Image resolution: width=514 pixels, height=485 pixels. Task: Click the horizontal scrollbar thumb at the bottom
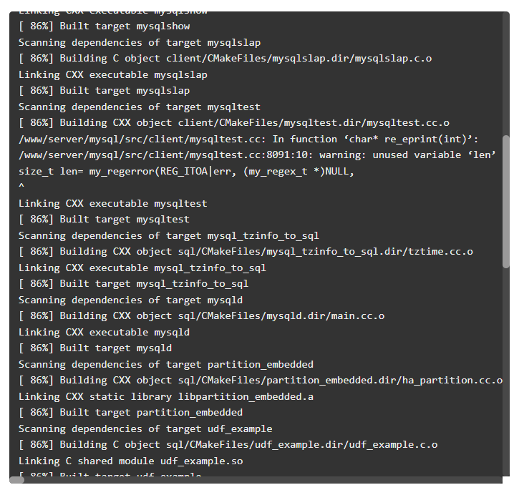16,480
